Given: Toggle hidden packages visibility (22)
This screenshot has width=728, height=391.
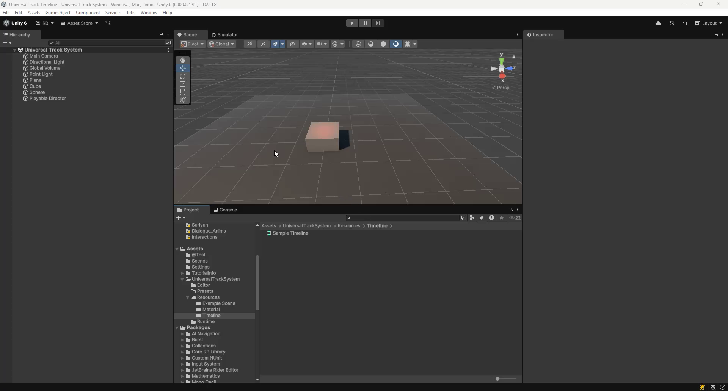Looking at the screenshot, I should 515,218.
